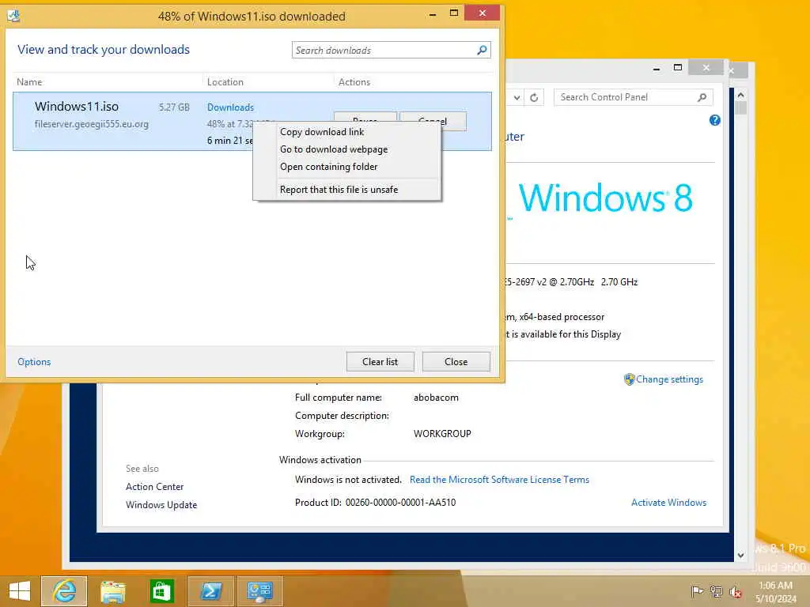Open Action Center flag in tray
The height and width of the screenshot is (607, 810).
click(x=697, y=591)
